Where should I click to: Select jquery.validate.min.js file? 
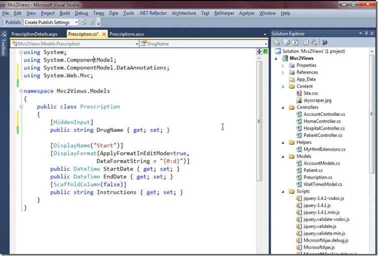[324, 233]
